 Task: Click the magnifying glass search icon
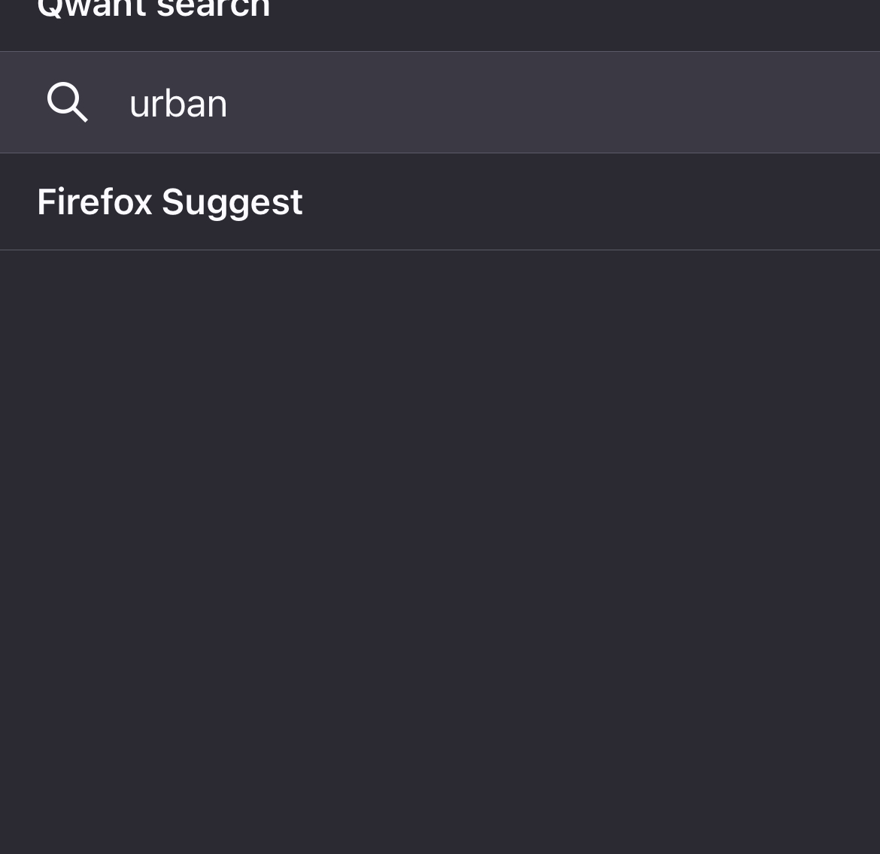(67, 102)
